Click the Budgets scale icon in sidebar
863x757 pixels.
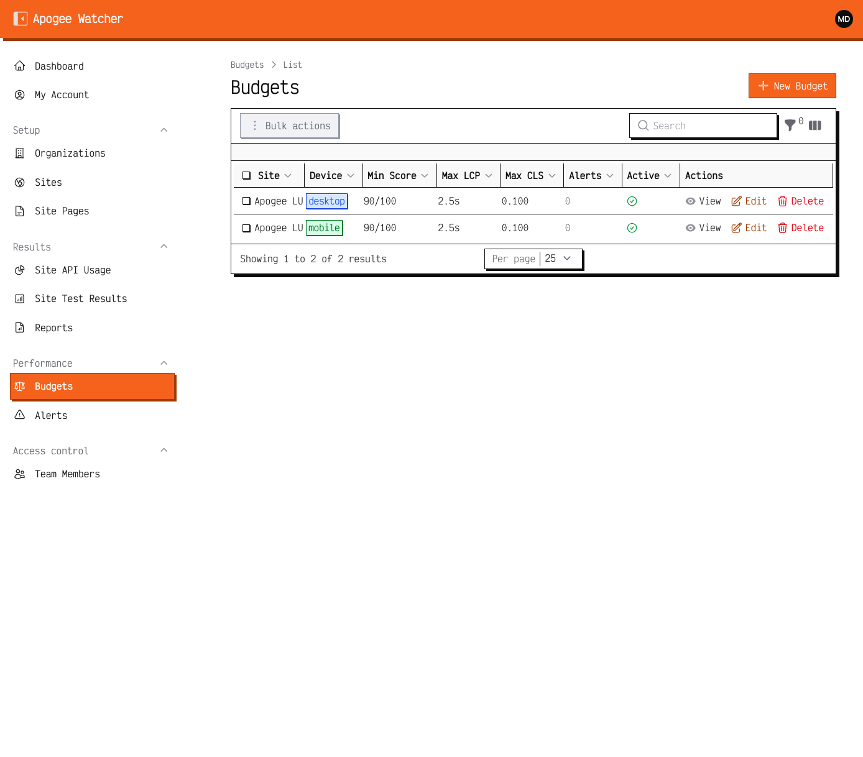[x=20, y=386]
